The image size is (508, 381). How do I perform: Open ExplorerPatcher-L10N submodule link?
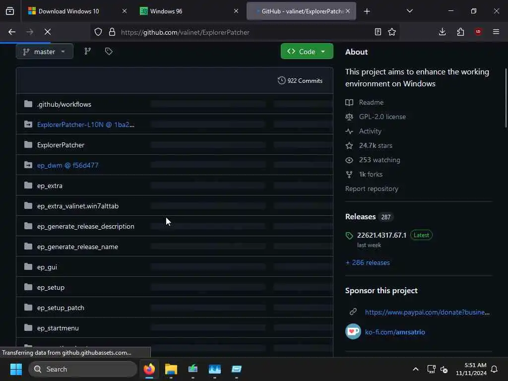[x=85, y=125]
